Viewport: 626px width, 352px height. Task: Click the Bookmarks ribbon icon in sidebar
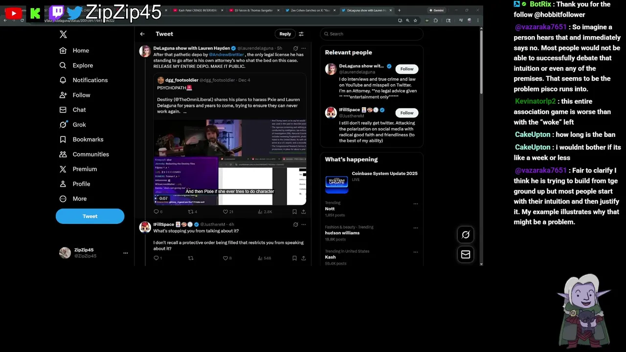click(63, 139)
